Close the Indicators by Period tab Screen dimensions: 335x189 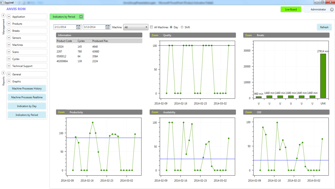pos(81,16)
